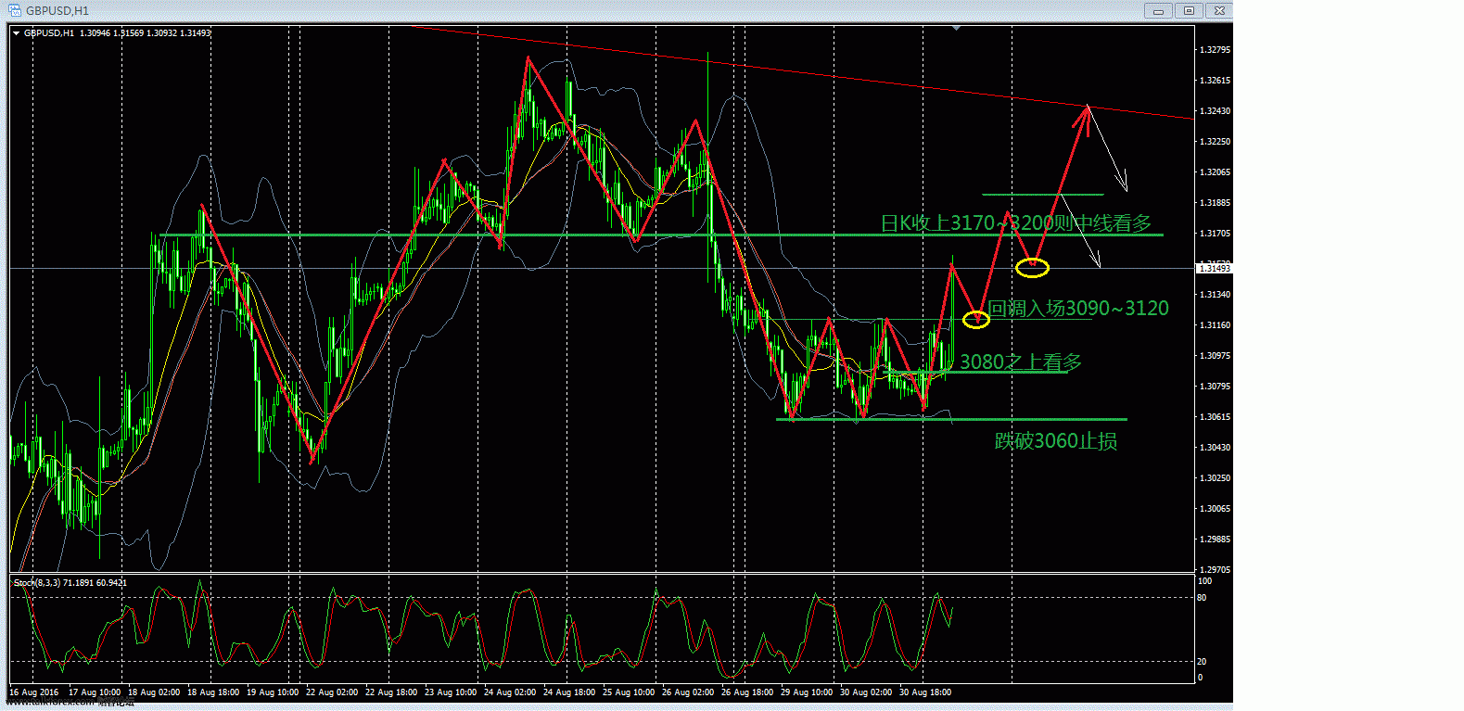This screenshot has height=711, width=1464.
Task: Click price axis value 1.30975
Action: click(1215, 356)
